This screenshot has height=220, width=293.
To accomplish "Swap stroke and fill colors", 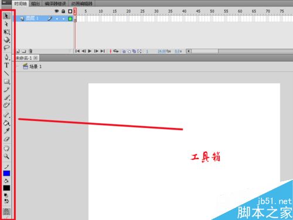I will coord(6,201).
